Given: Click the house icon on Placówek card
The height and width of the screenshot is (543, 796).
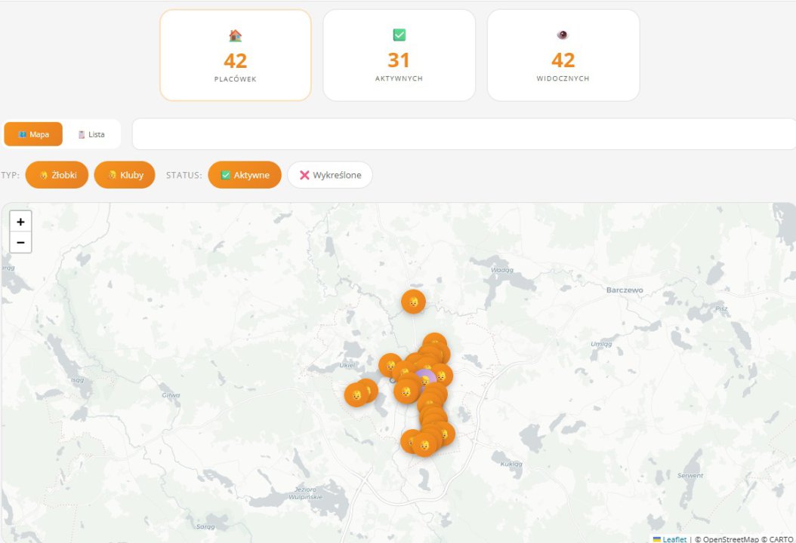Looking at the screenshot, I should click(x=235, y=35).
